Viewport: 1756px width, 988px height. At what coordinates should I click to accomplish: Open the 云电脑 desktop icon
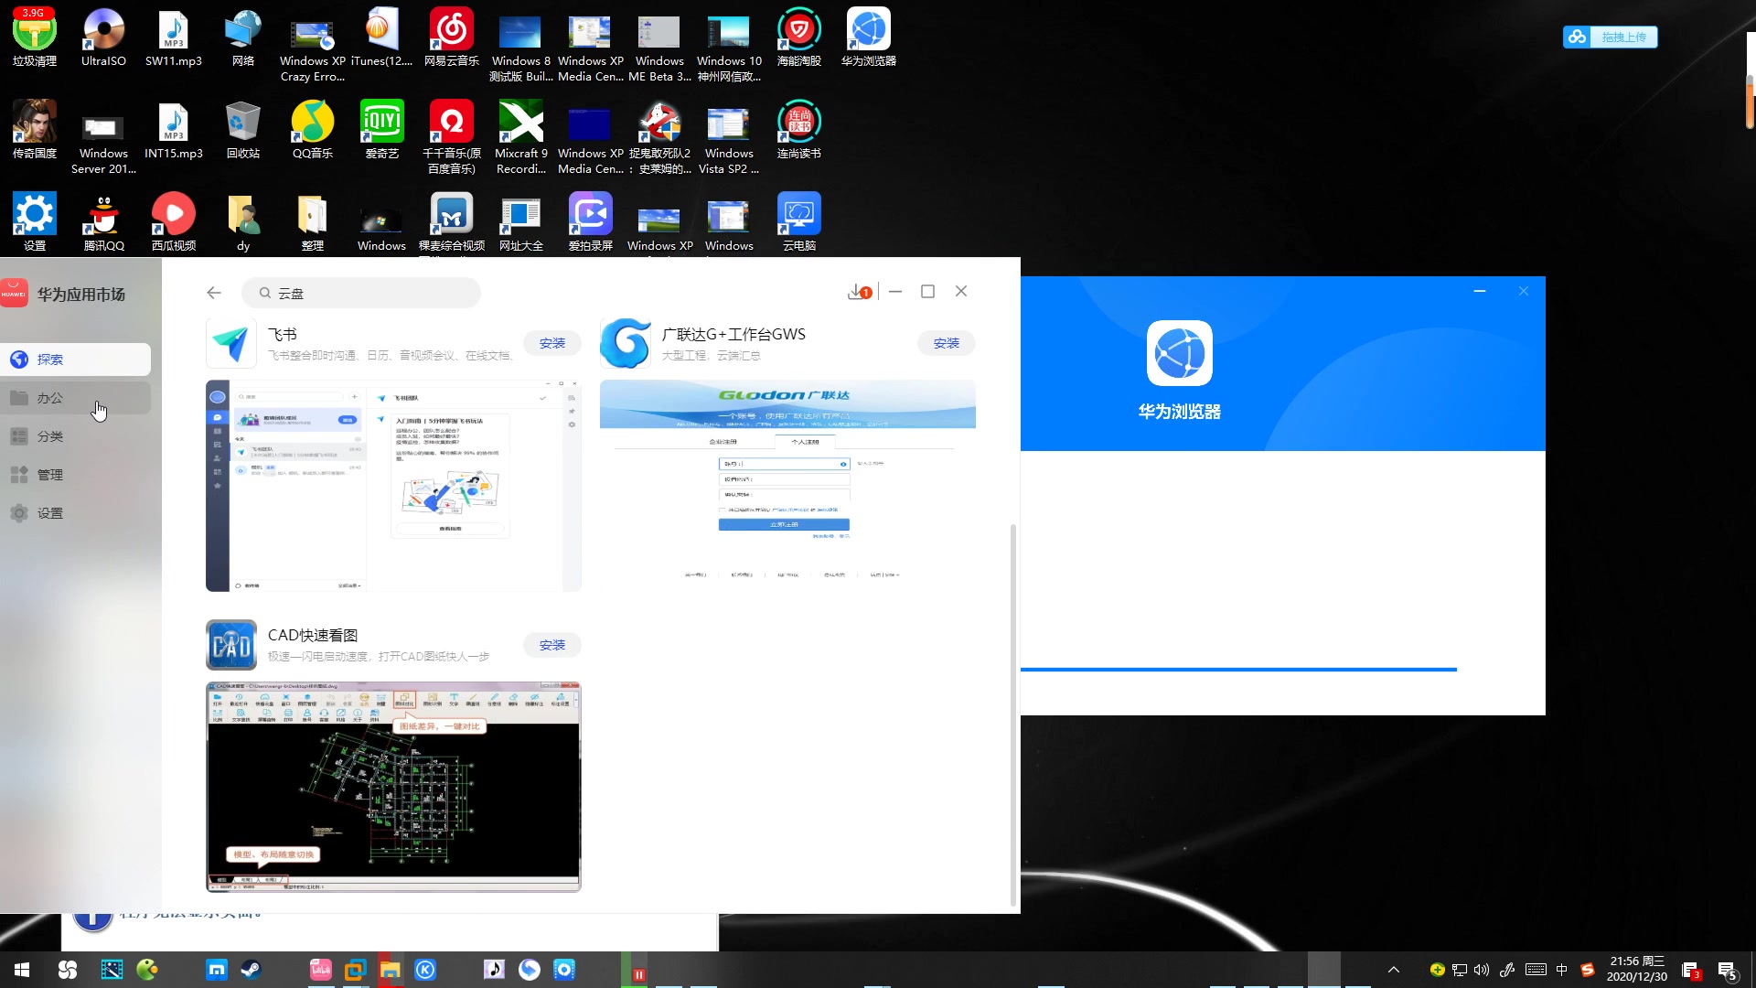point(799,222)
